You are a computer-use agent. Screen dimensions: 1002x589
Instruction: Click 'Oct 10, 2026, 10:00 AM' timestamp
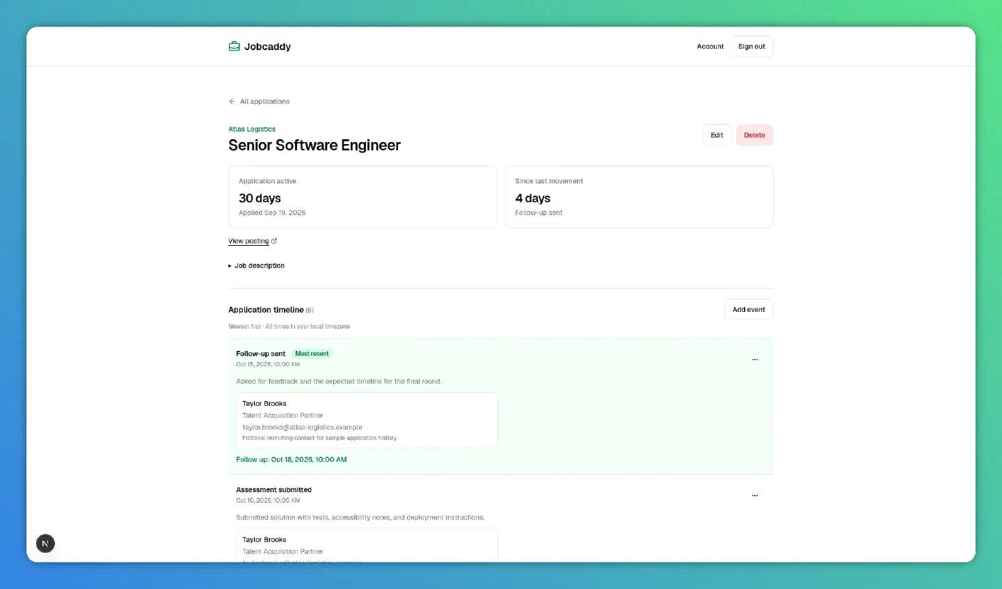pos(268,501)
